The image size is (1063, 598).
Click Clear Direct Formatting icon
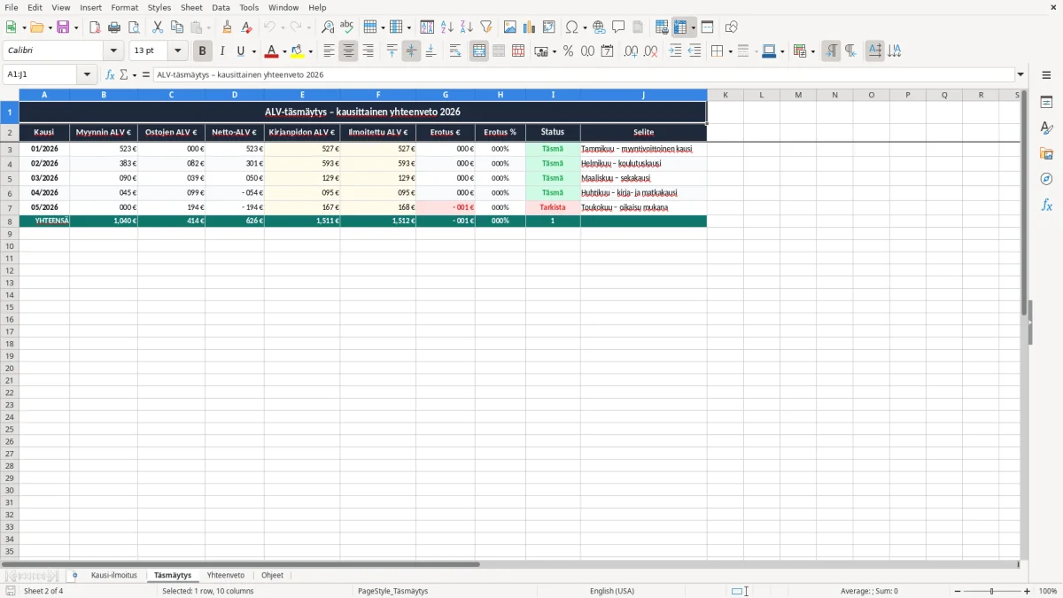pyautogui.click(x=246, y=27)
